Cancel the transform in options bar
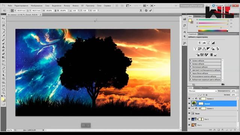240x135 pixels. point(146,10)
